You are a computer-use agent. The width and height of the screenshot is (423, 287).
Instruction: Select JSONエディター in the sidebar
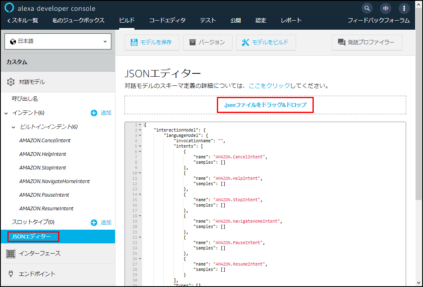(58, 237)
